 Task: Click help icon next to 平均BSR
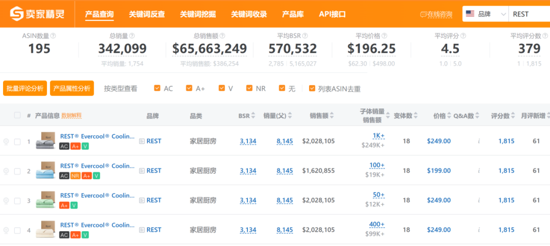[x=305, y=36]
